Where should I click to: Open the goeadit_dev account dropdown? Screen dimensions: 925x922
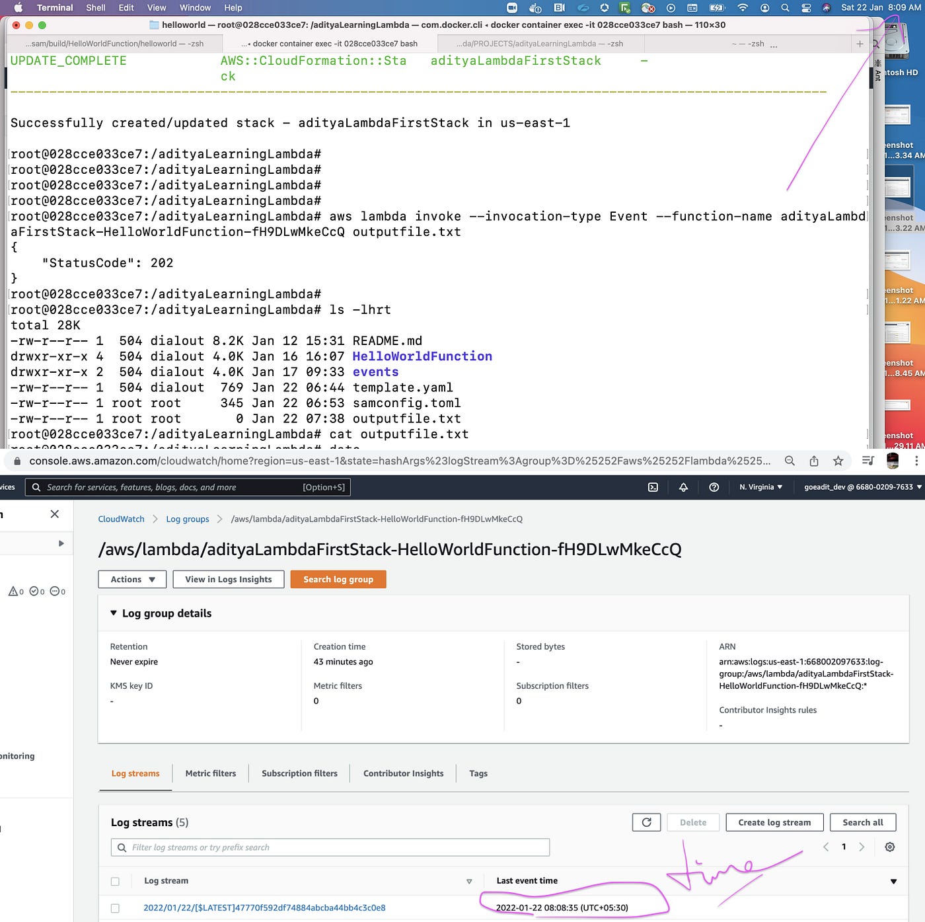(x=863, y=487)
